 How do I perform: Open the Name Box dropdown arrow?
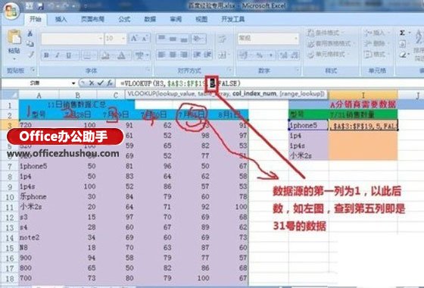coord(73,83)
